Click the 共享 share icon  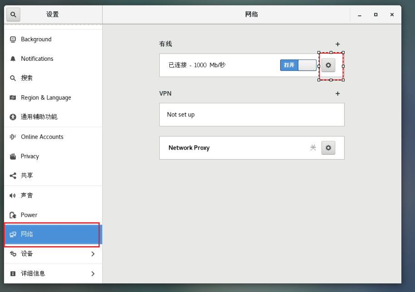tap(13, 175)
